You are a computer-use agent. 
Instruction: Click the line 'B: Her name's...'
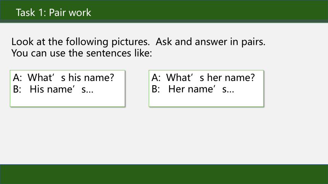(193, 89)
